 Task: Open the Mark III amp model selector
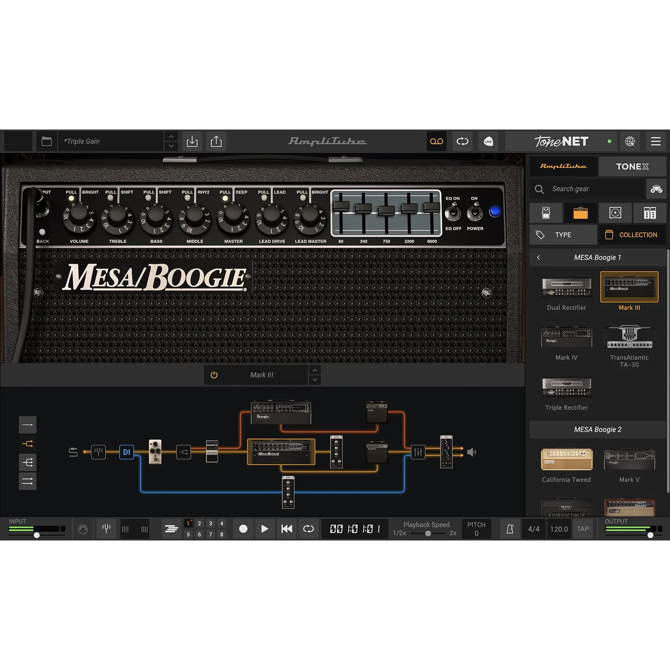262,375
